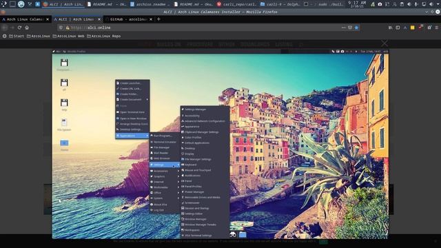The image size is (441, 248).
Task: Choose Log Out in the applications menu
Action: [165, 209]
